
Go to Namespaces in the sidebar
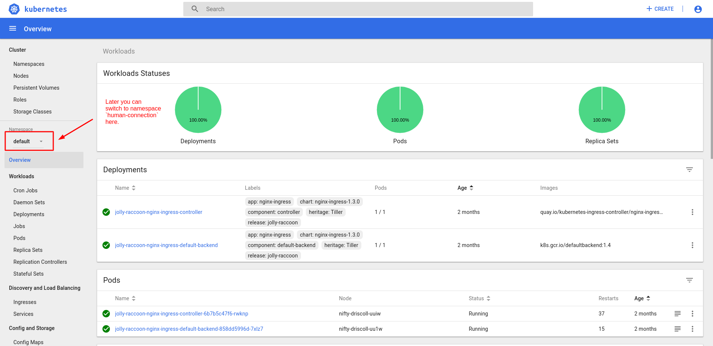[29, 64]
